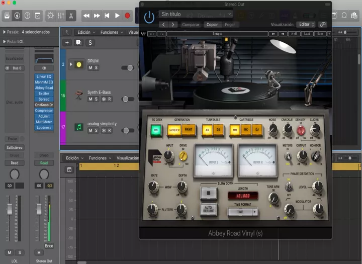The height and width of the screenshot is (264, 362).
Task: Click the Waves Load preset button
Action: click(307, 34)
